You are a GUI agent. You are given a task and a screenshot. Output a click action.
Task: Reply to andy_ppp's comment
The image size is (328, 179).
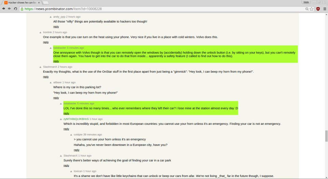56,27
